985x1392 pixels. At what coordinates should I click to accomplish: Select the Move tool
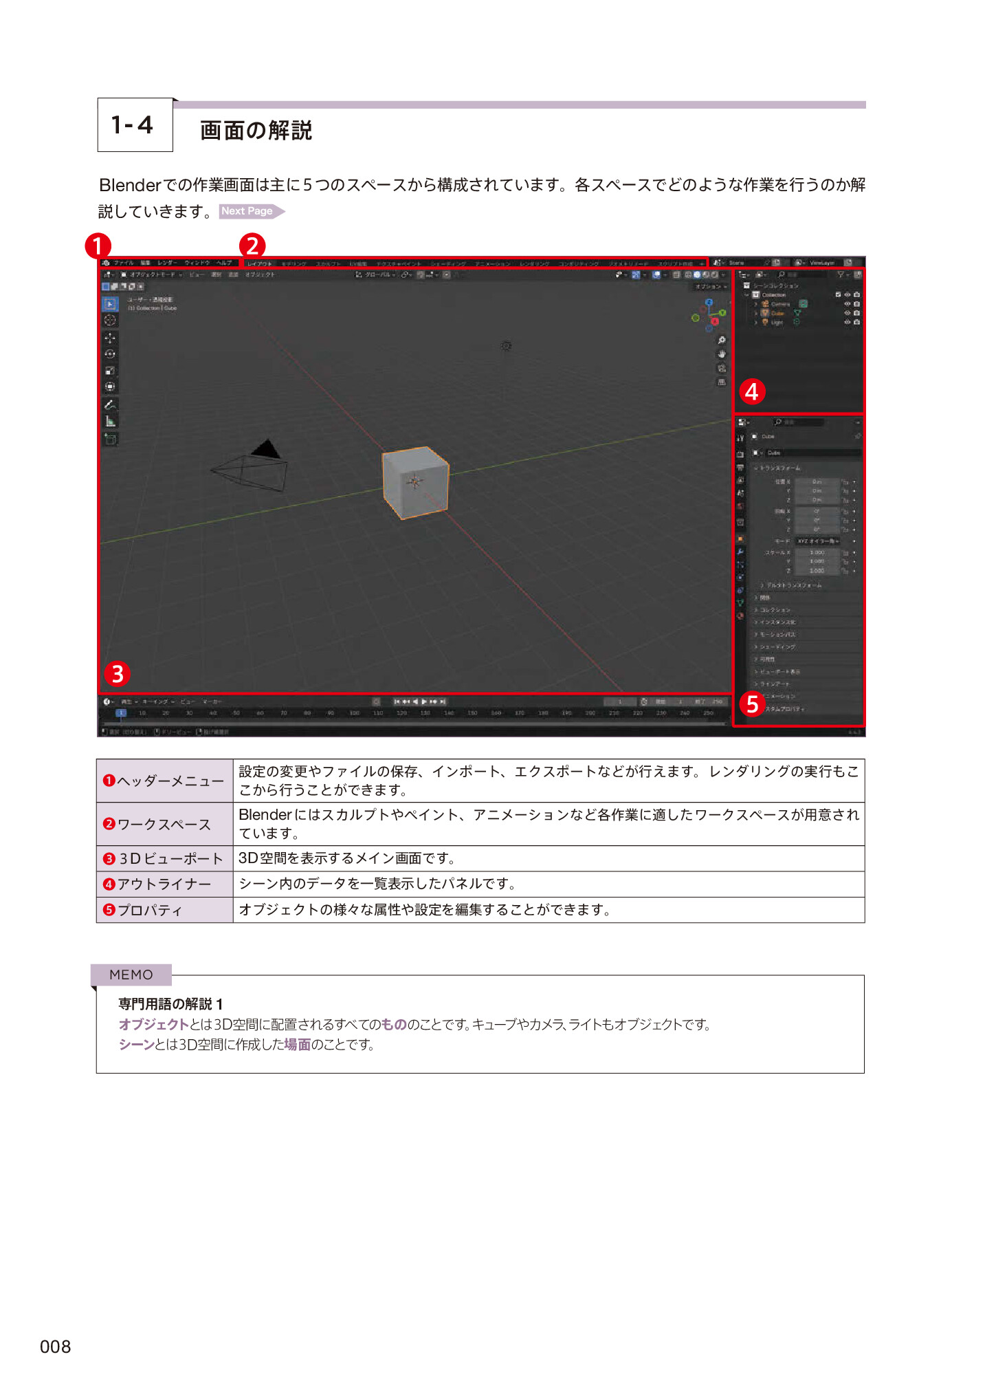point(110,338)
